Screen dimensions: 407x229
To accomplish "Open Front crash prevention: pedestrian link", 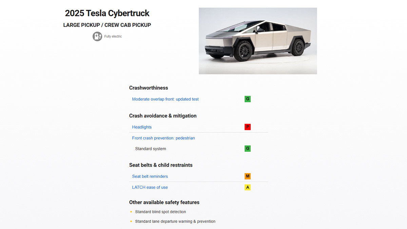I will [163, 138].
